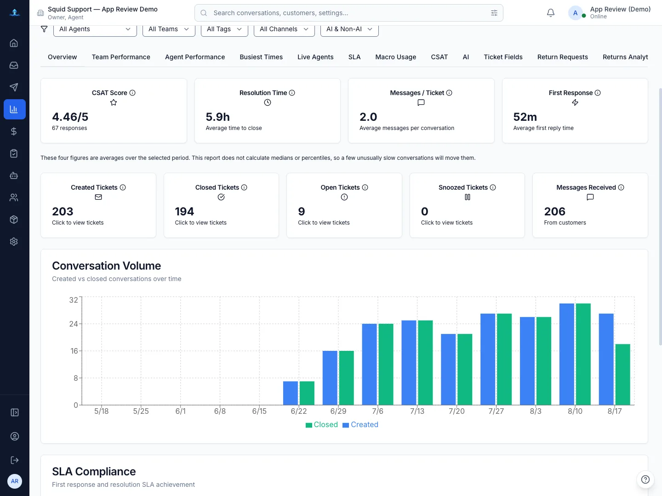This screenshot has width=662, height=496.
Task: Toggle the Created legend swatch
Action: pyautogui.click(x=346, y=425)
